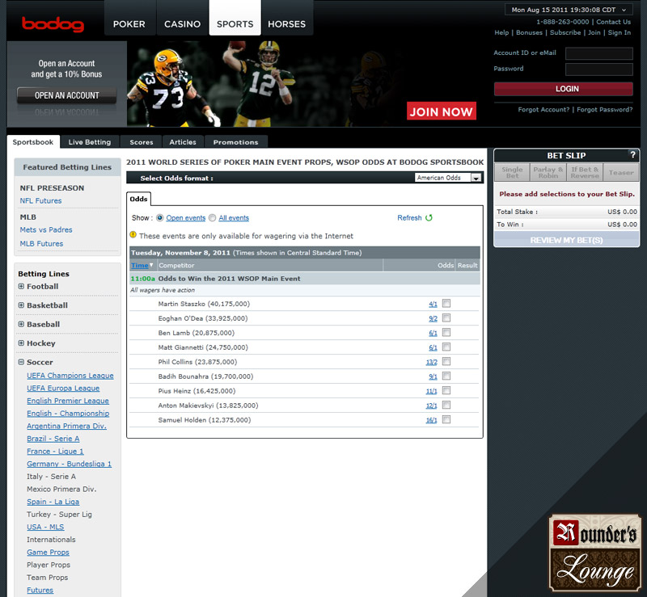Select the Open events radio button

point(159,217)
